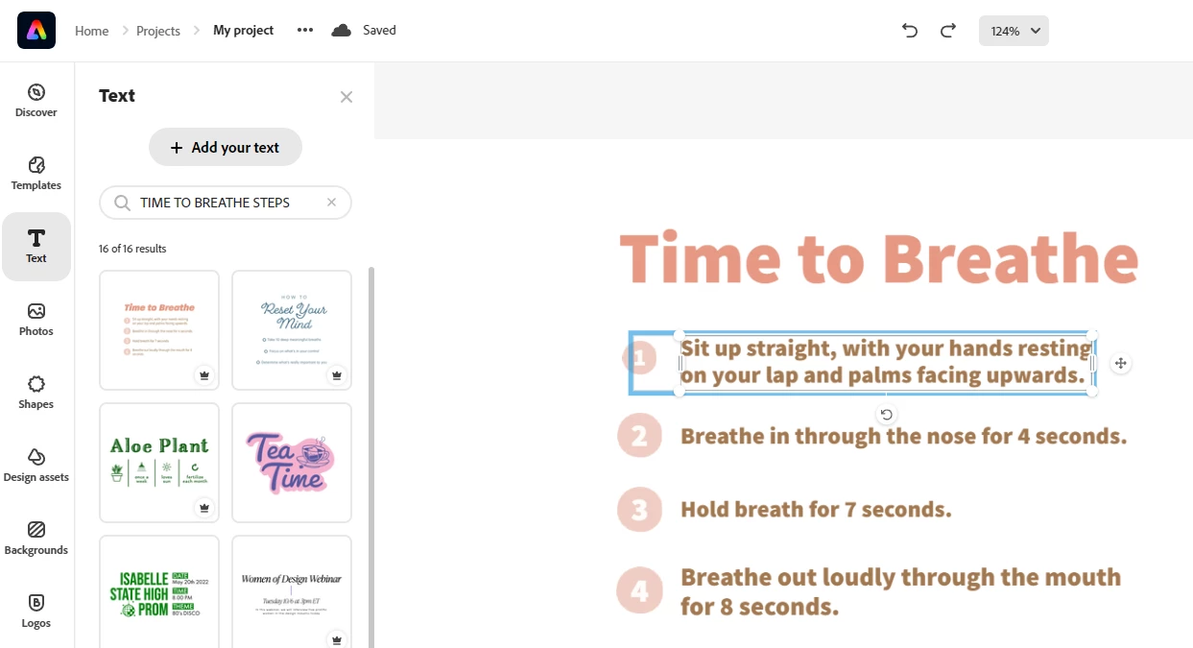Viewport: 1193px width, 648px height.
Task: Click premium crown on Time to Breathe thumbnail
Action: pos(203,375)
